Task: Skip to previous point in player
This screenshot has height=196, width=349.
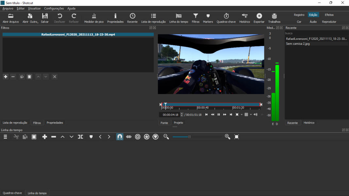Action: [x=206, y=115]
